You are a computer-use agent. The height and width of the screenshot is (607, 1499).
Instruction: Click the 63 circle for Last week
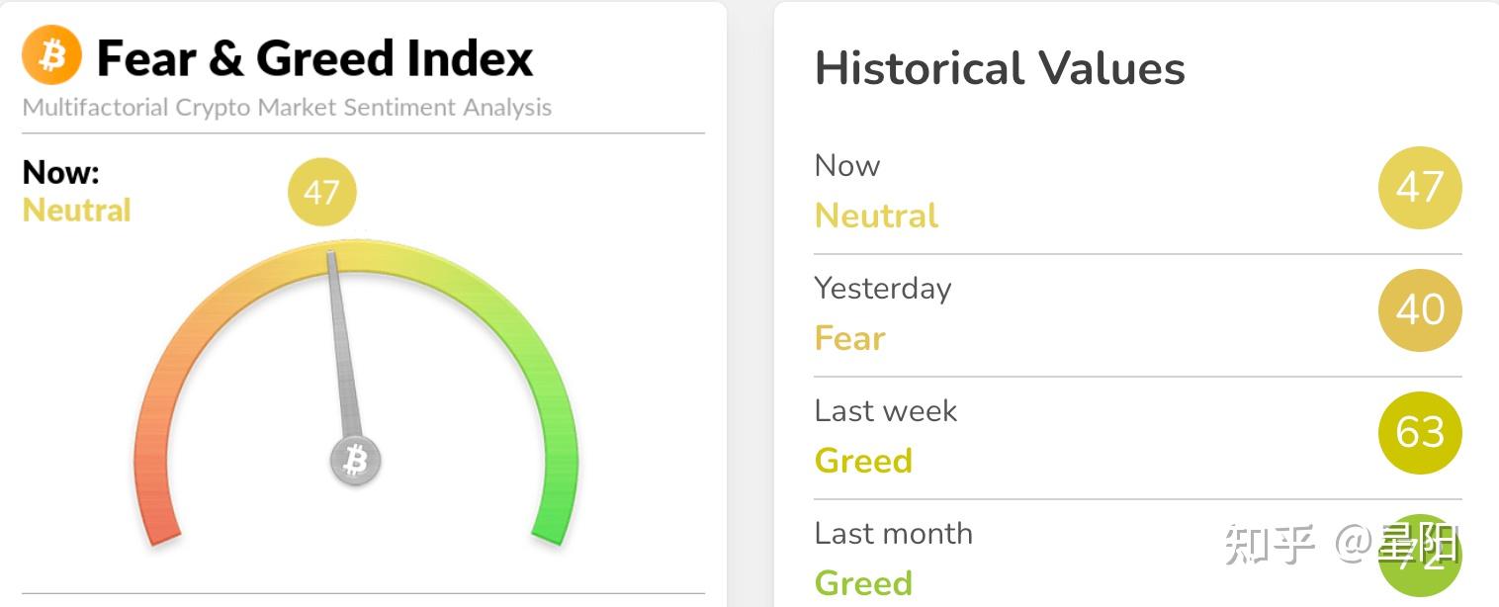point(1420,432)
